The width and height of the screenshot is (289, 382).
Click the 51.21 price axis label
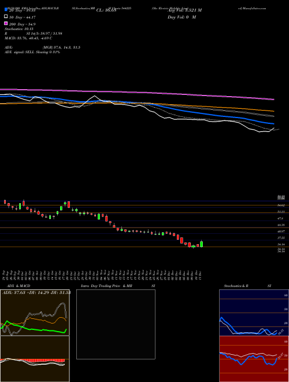click(x=281, y=212)
